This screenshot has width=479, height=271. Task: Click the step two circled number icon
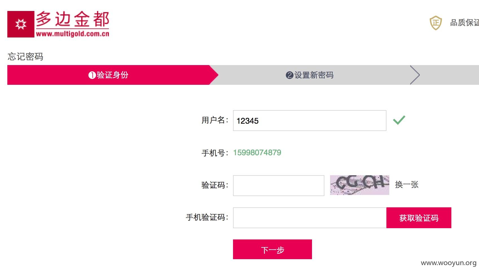[289, 75]
